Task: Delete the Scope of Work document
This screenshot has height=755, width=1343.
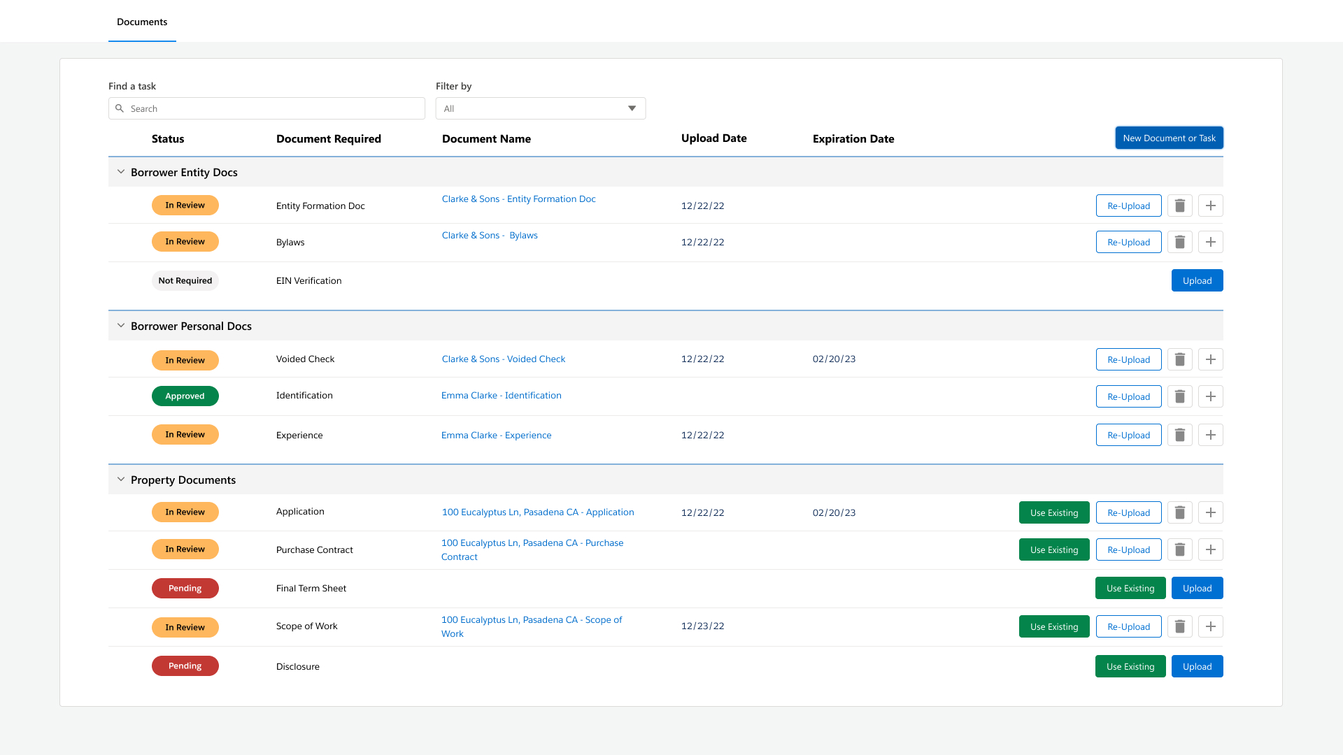Action: [1179, 626]
